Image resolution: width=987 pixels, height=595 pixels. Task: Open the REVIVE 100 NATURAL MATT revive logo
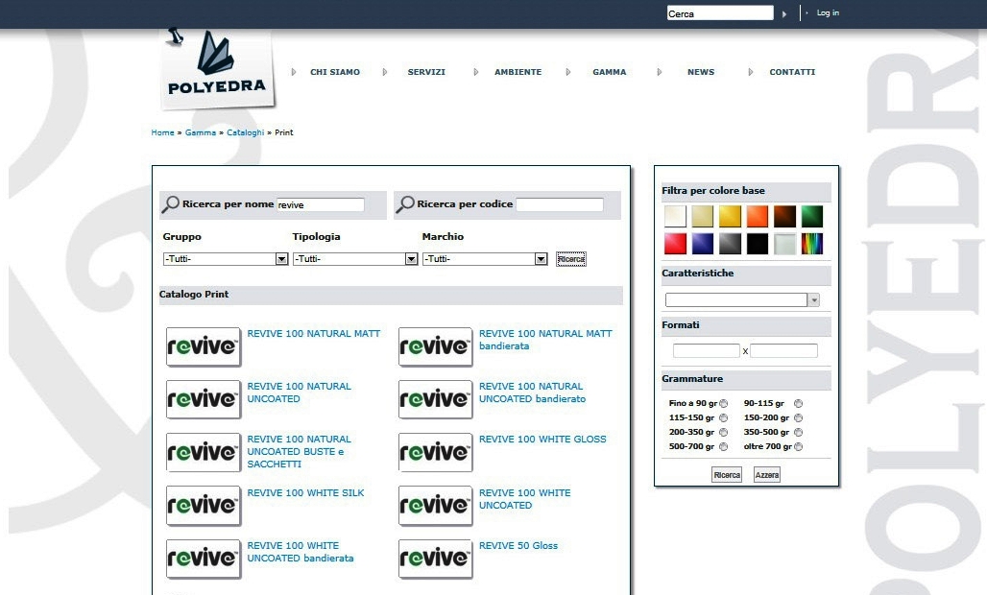pyautogui.click(x=204, y=346)
